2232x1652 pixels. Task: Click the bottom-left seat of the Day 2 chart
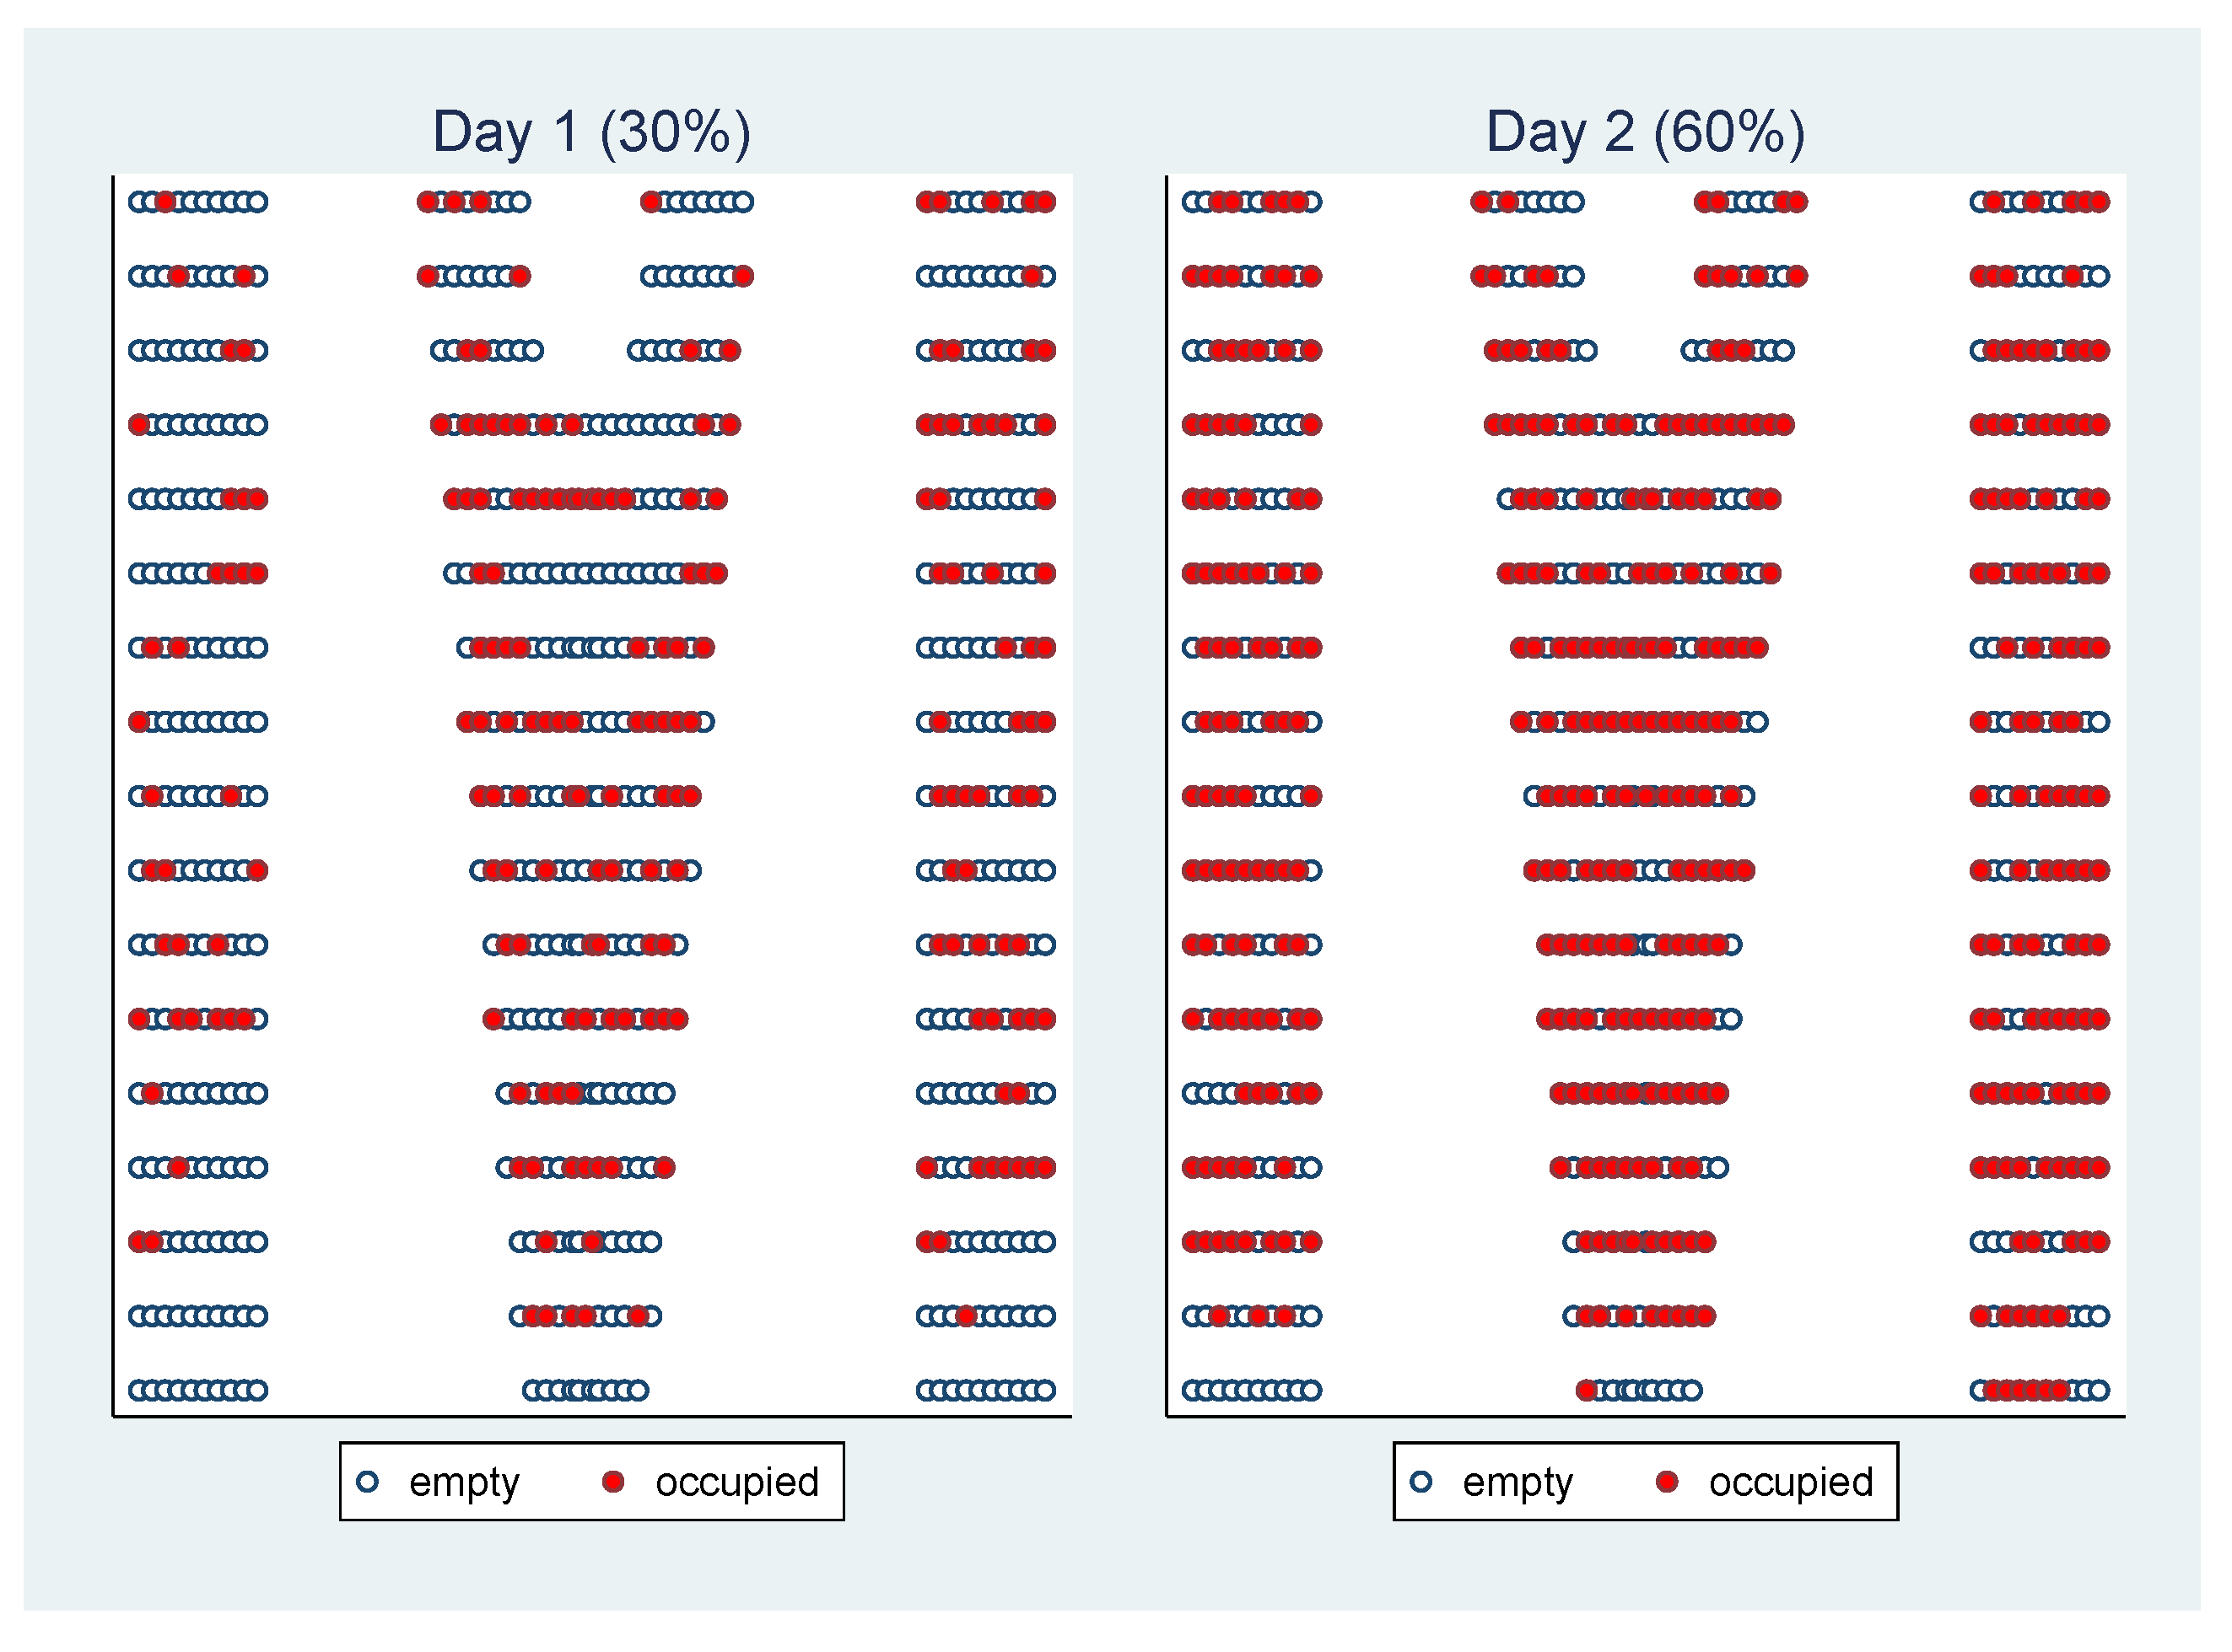point(1193,1390)
